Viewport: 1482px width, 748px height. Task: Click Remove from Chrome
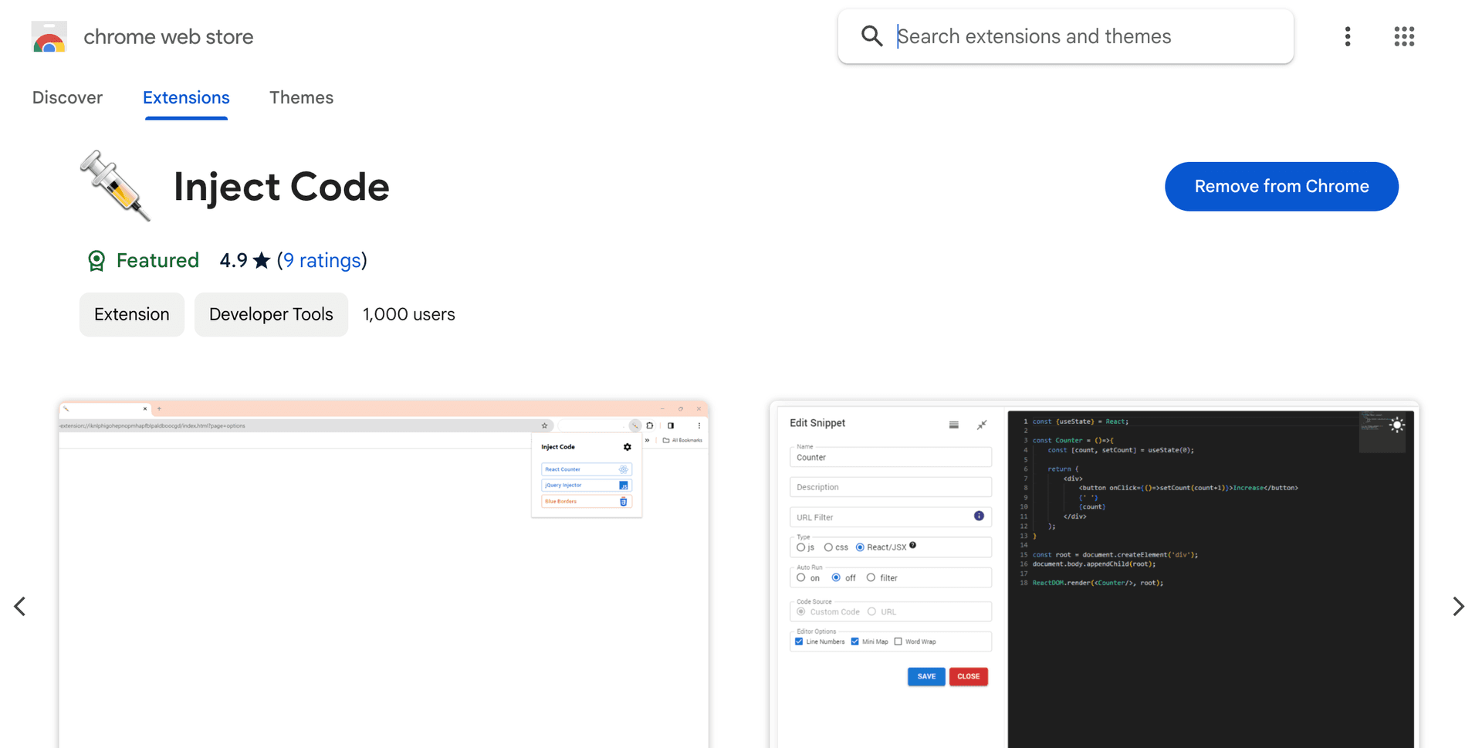pos(1281,186)
